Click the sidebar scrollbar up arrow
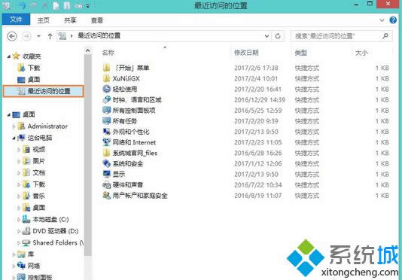 coord(87,50)
